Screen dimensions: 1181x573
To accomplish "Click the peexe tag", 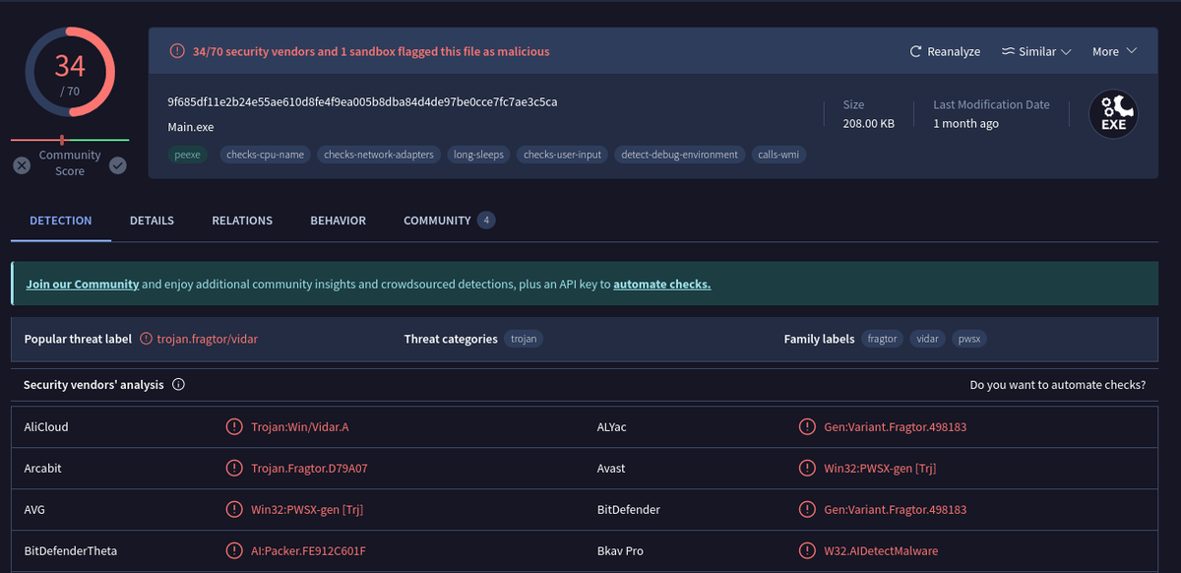I will pyautogui.click(x=187, y=155).
